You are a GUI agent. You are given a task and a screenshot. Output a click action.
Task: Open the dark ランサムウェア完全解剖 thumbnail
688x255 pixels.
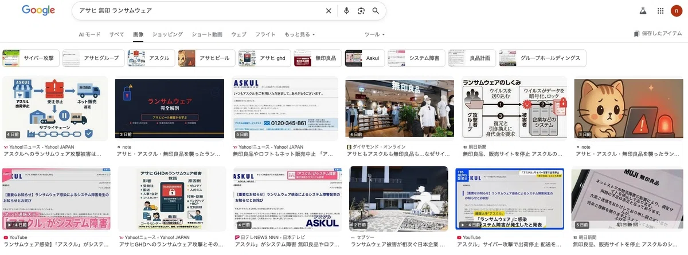(170, 109)
